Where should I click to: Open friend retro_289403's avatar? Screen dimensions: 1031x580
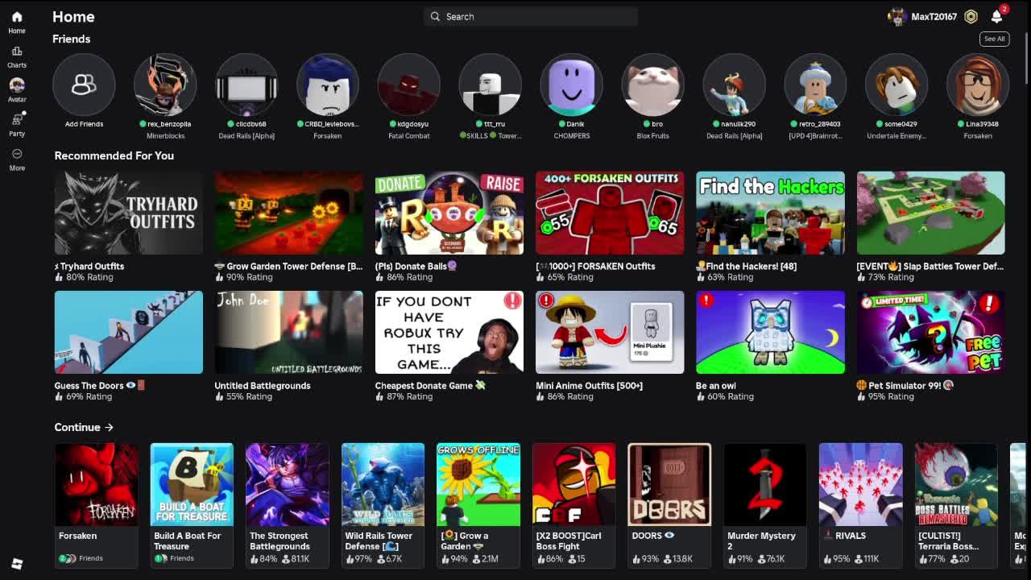click(x=815, y=85)
